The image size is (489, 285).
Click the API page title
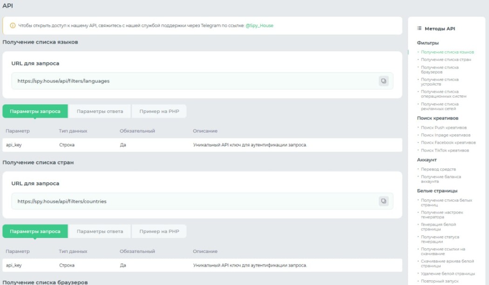click(7, 6)
